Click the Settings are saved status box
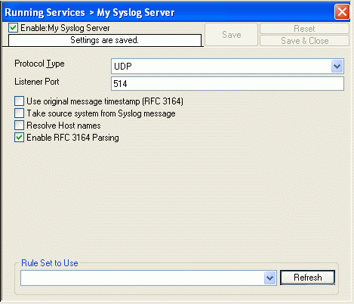This screenshot has height=304, width=354. click(105, 40)
